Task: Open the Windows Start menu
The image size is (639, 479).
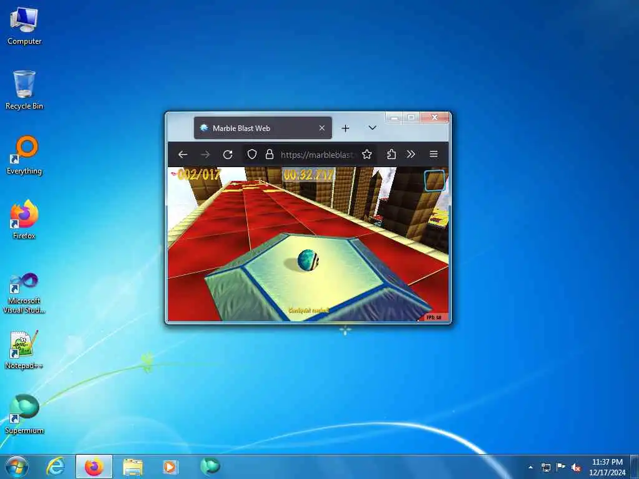Action: click(x=17, y=467)
